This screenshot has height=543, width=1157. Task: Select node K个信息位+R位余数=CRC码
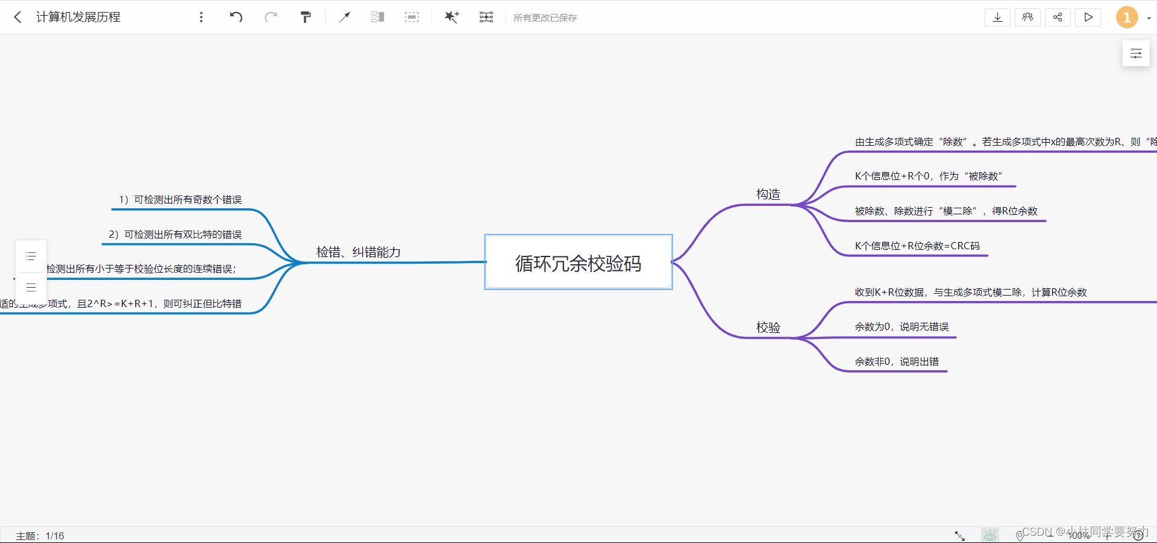point(917,246)
